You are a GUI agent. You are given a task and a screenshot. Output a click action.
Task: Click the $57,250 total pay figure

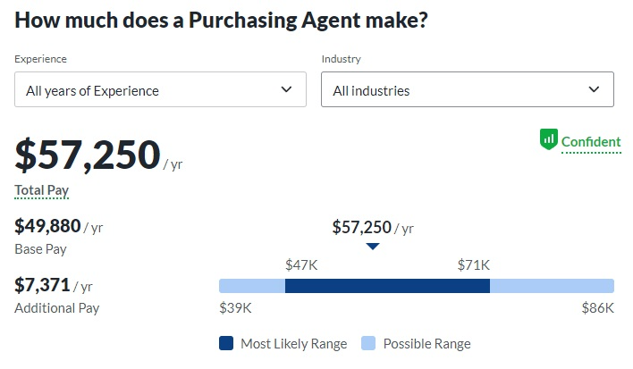[88, 155]
